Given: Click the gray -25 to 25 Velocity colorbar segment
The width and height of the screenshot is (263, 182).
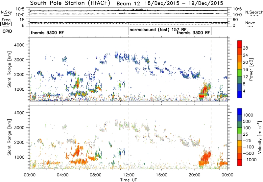Looking at the screenshot, I should (240, 137).
